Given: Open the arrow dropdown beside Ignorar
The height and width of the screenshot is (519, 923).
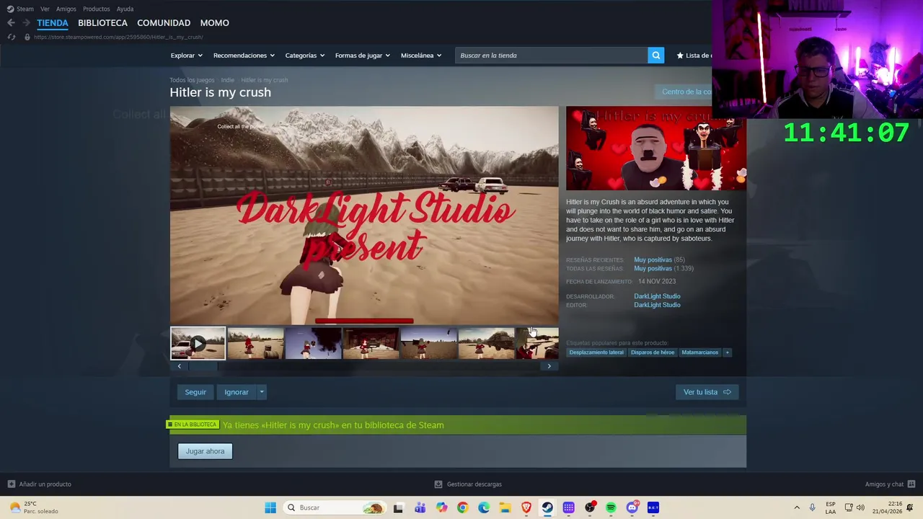Looking at the screenshot, I should [262, 392].
